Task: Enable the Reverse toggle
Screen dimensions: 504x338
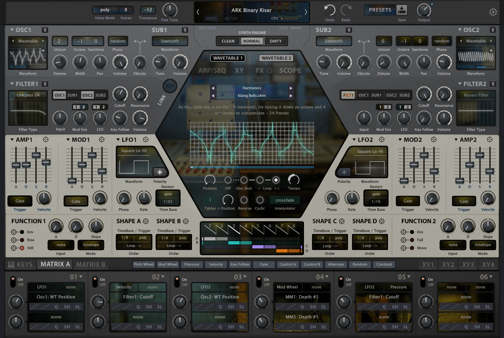Action: 244,200
